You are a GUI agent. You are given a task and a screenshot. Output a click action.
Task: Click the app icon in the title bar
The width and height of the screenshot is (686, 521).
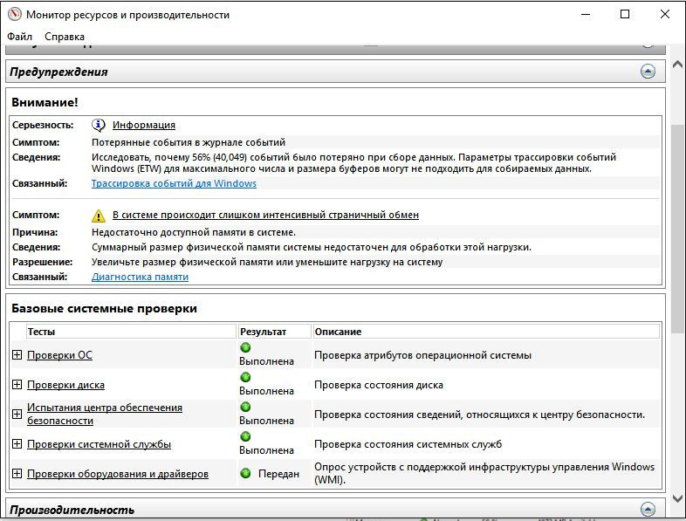tap(13, 15)
